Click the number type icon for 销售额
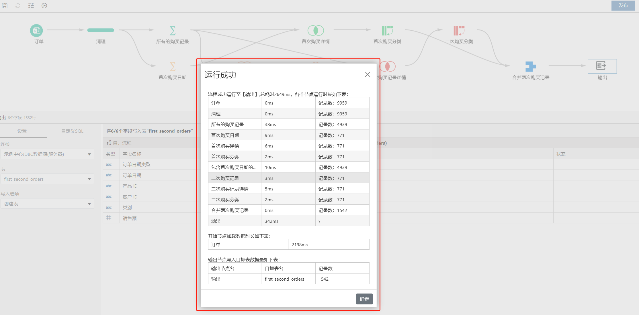639x315 pixels. (x=109, y=218)
